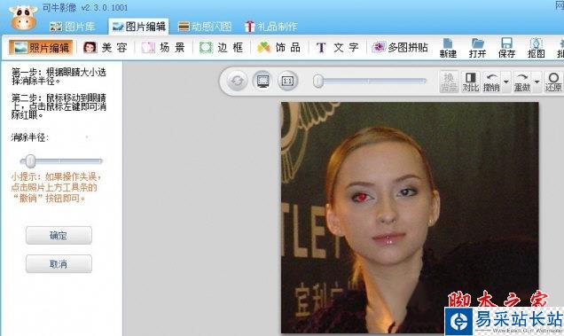This screenshot has height=336, width=564.
Task: Click the 消除半径 label
Action: pos(30,137)
